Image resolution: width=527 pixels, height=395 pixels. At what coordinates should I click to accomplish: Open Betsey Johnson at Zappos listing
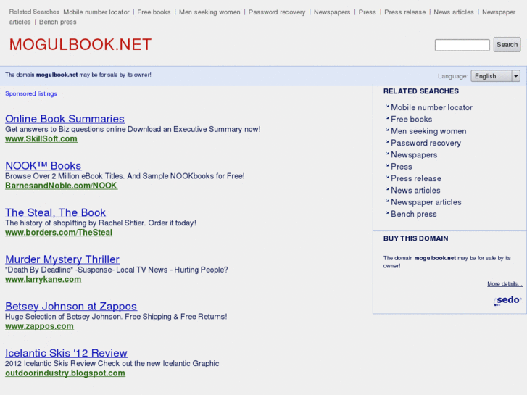[71, 307]
